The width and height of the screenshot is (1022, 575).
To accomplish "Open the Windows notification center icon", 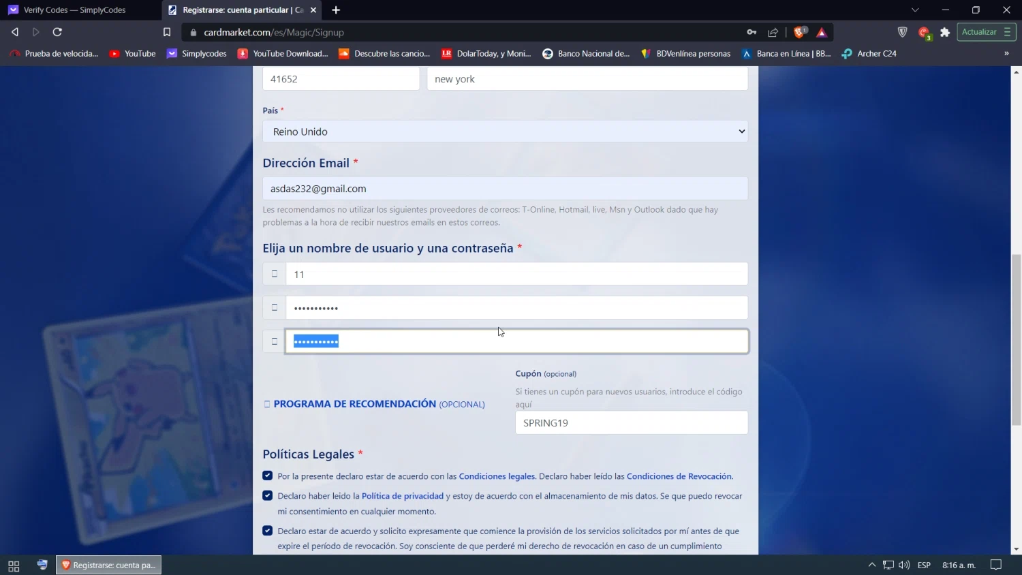I will pyautogui.click(x=996, y=565).
